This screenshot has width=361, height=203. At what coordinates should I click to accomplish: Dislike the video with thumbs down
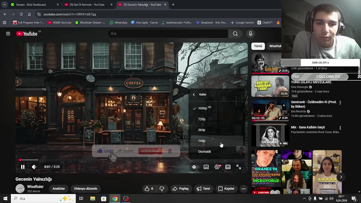coord(162,189)
